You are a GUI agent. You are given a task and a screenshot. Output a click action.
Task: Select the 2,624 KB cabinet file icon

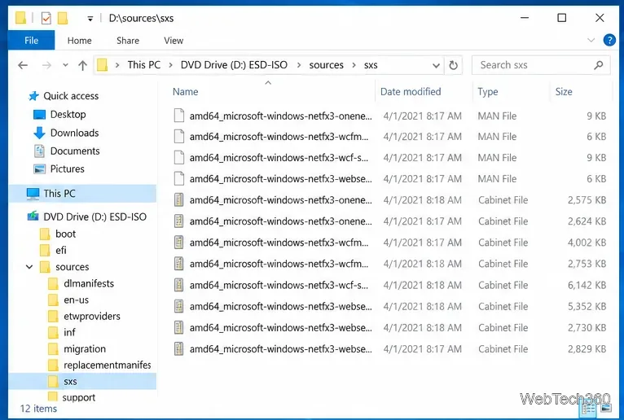178,221
